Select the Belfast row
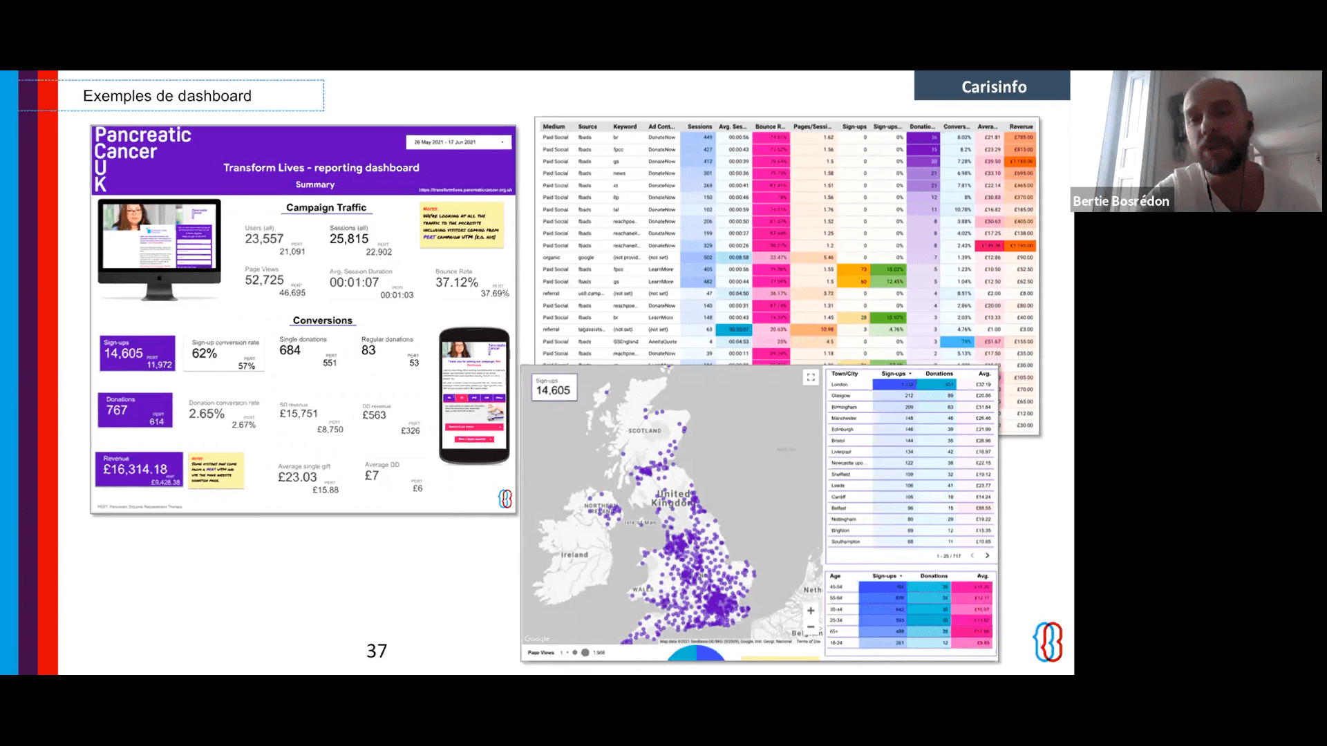 pyautogui.click(x=912, y=508)
